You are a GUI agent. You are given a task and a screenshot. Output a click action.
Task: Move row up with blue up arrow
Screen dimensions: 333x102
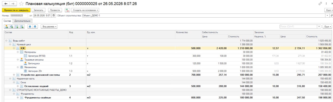[30, 27]
